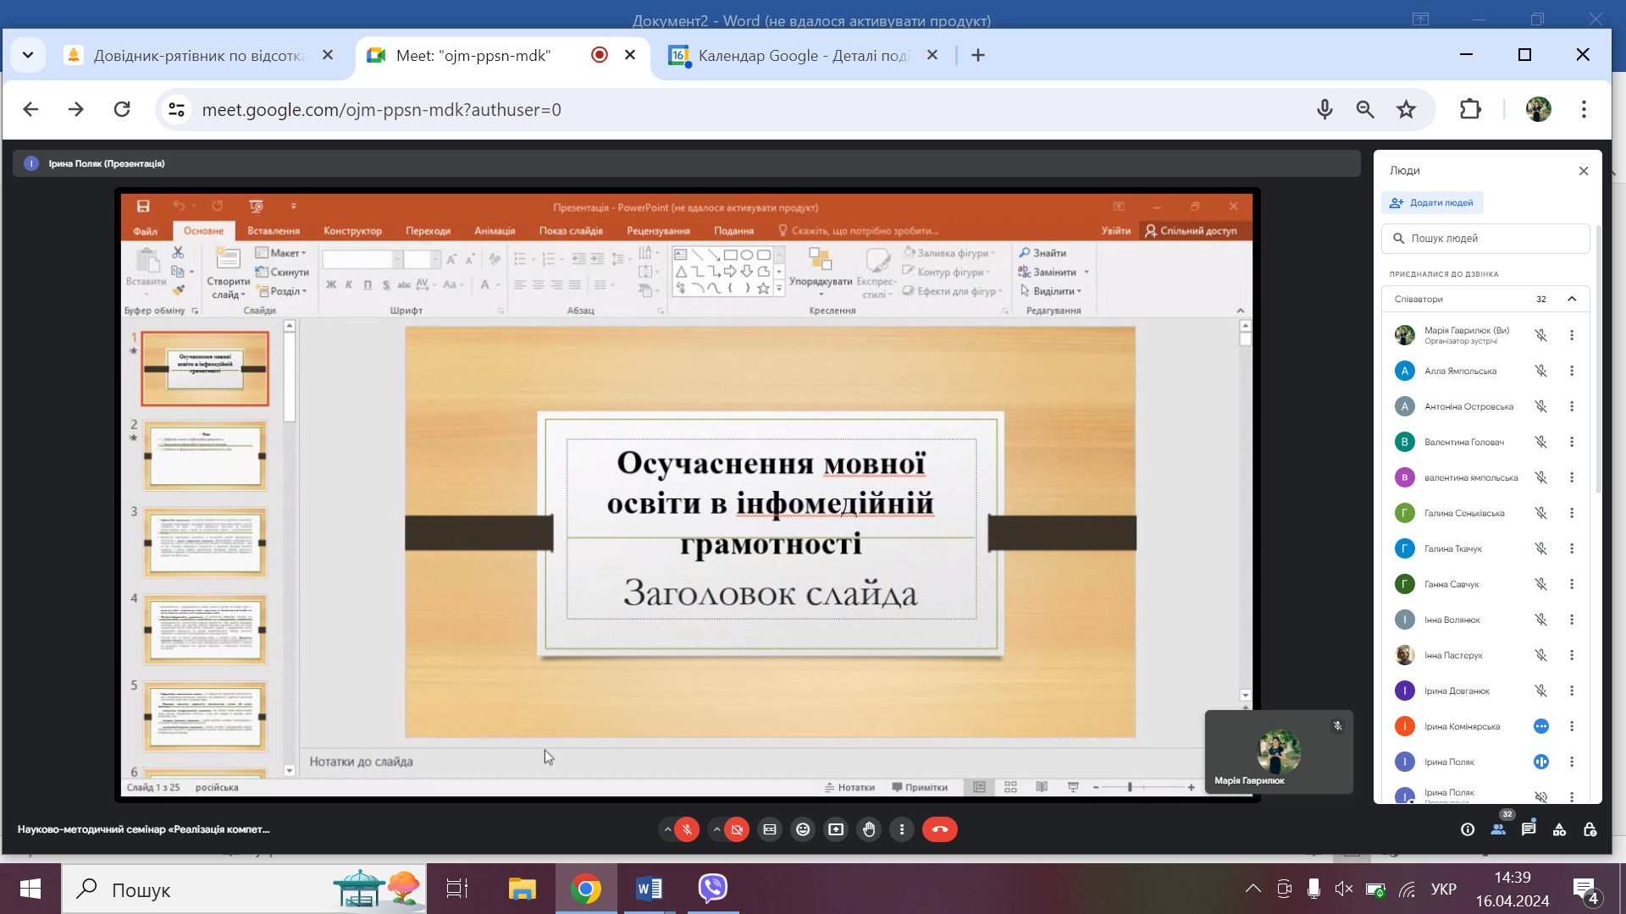Mute participant Ірина Довганюк

(x=1541, y=691)
